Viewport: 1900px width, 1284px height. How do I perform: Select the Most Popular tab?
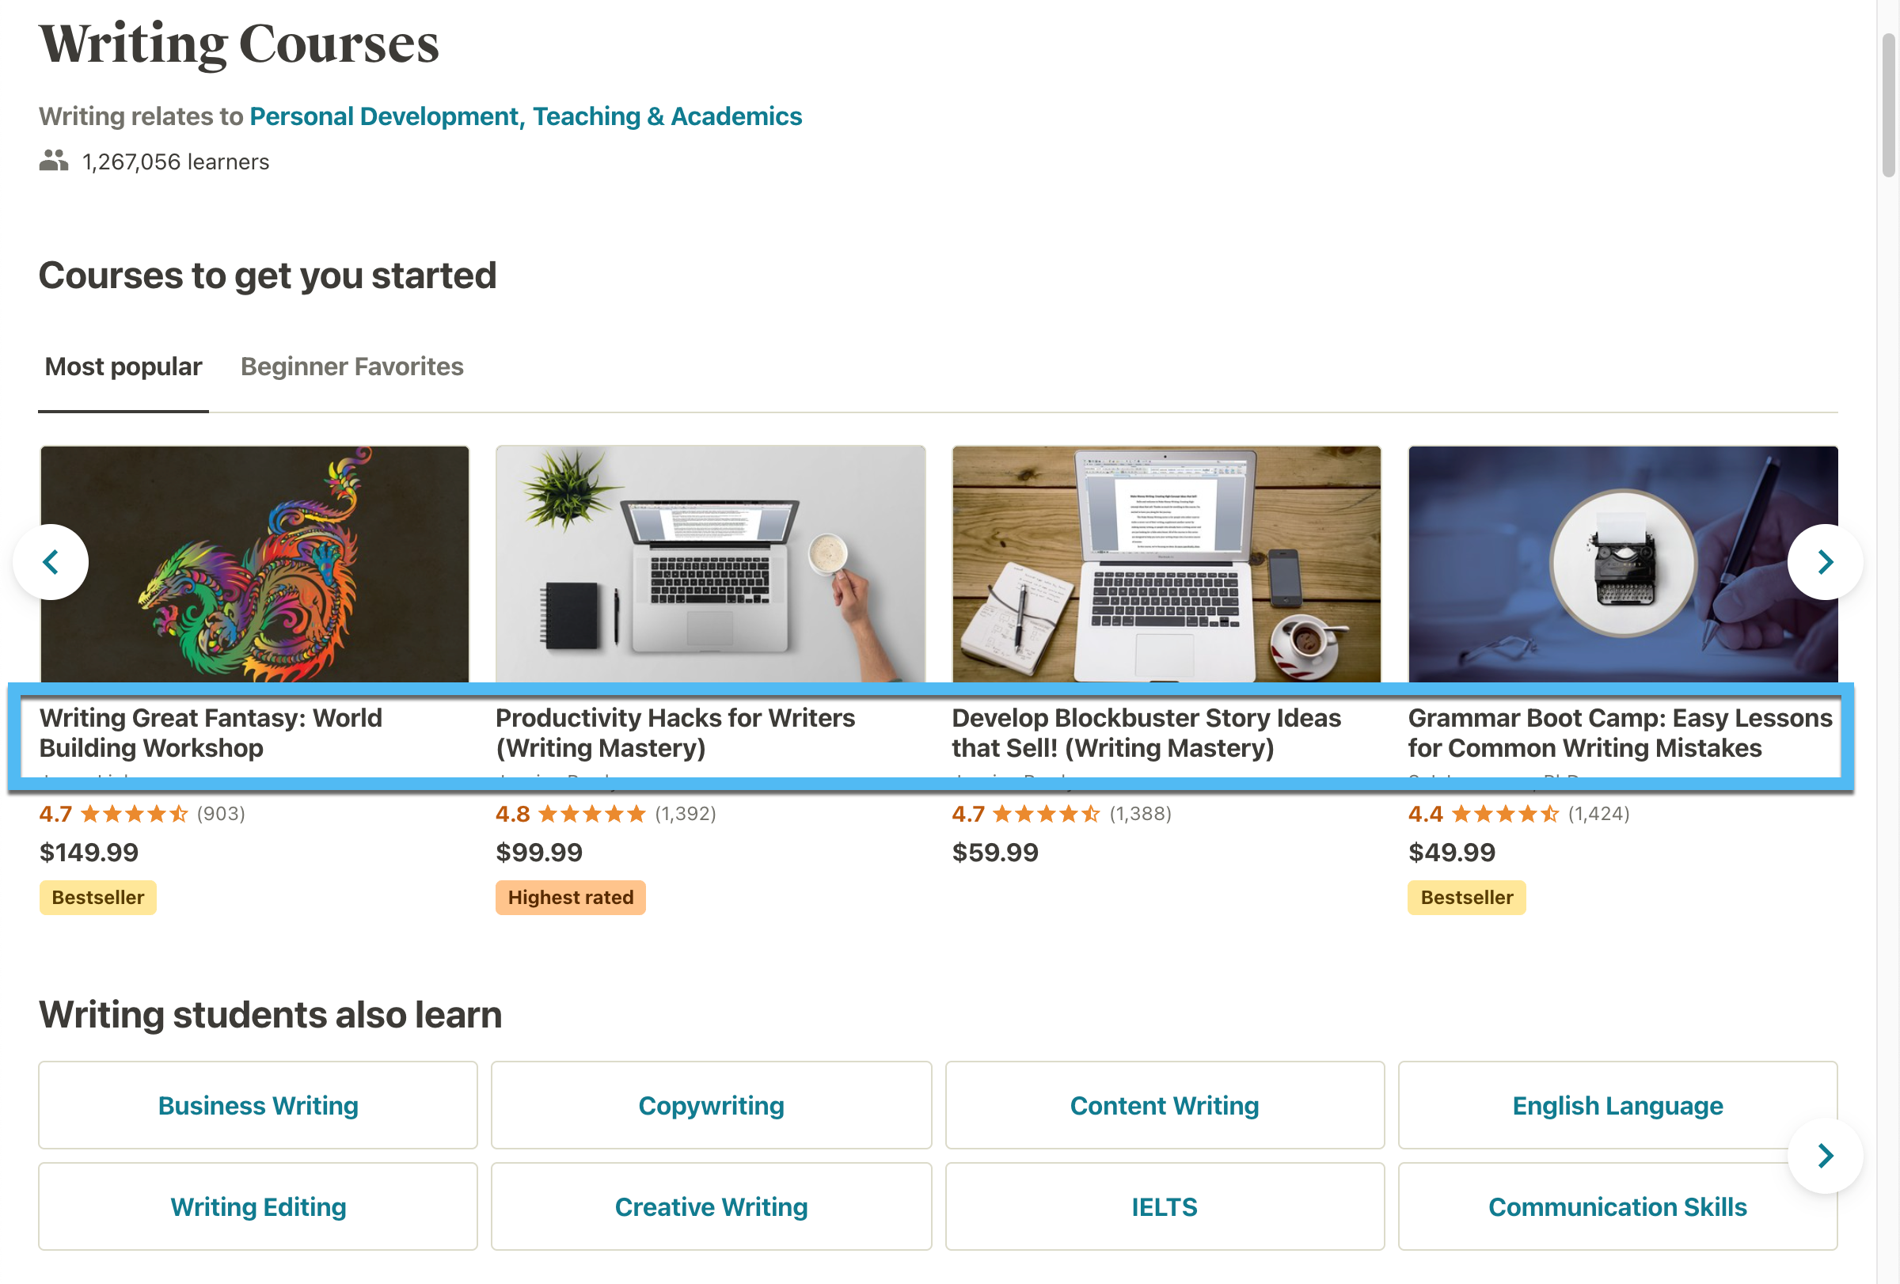[123, 366]
